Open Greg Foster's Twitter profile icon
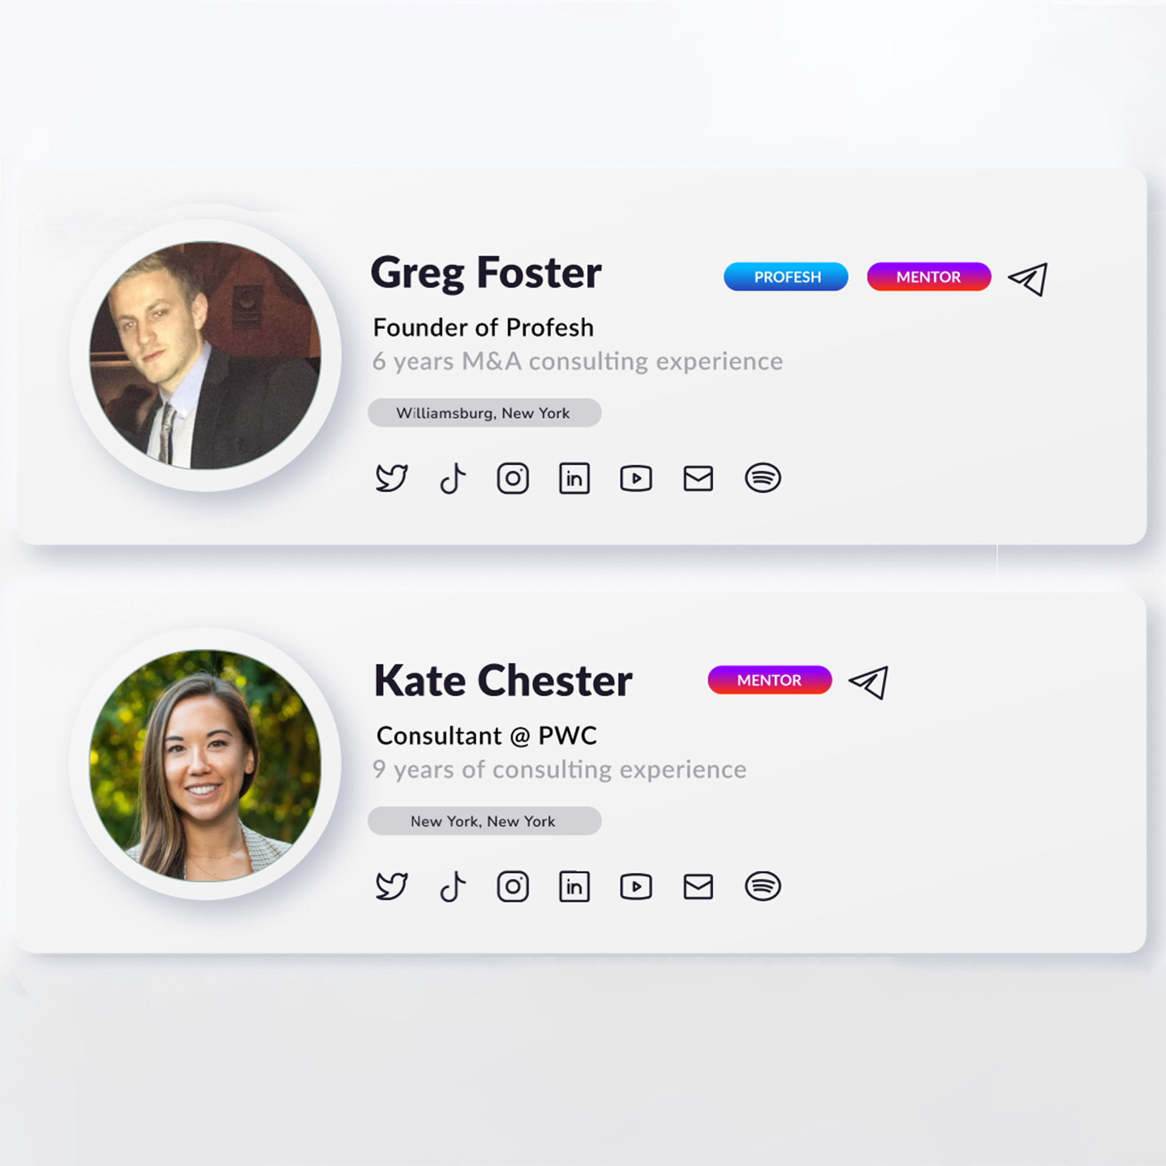The width and height of the screenshot is (1166, 1166). 392,478
